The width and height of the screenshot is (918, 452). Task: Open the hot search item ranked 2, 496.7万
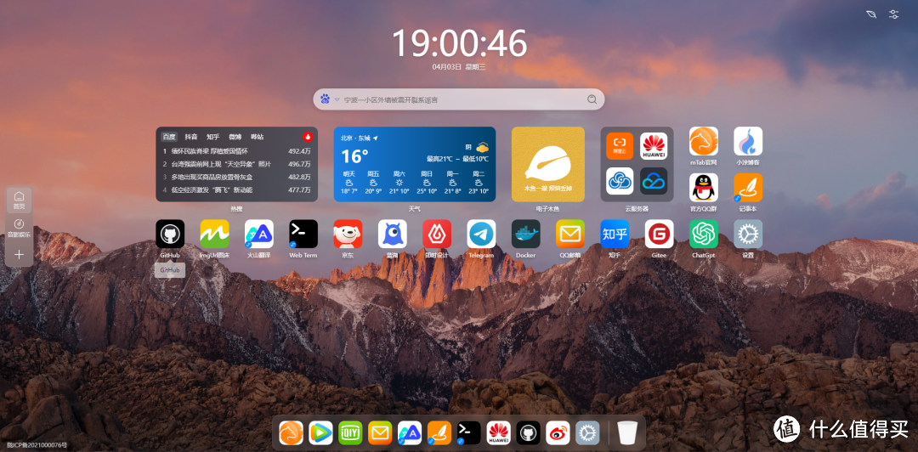pyautogui.click(x=236, y=164)
